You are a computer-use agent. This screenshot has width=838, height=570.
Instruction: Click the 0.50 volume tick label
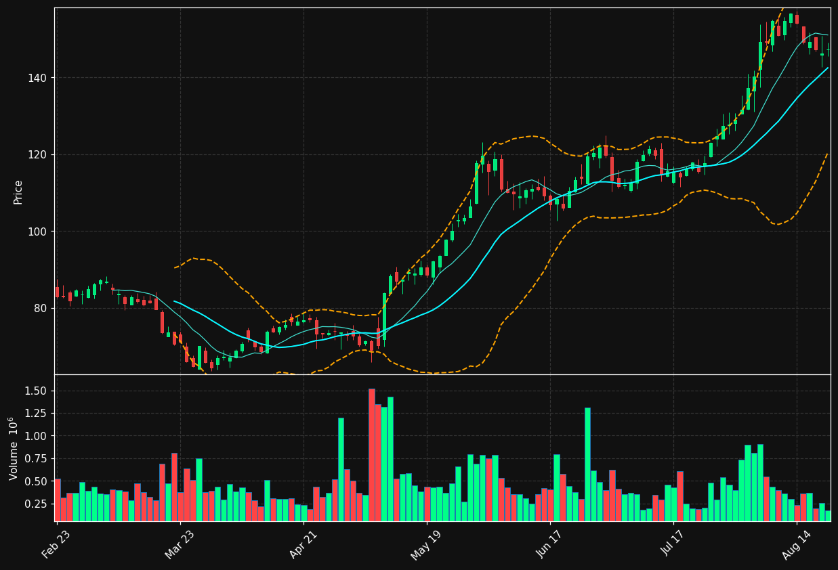click(37, 481)
